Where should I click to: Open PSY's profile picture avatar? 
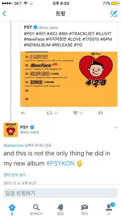11,130
